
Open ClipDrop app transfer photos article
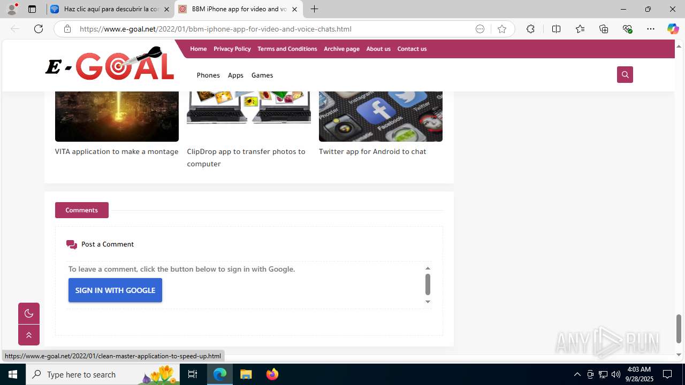click(246, 157)
